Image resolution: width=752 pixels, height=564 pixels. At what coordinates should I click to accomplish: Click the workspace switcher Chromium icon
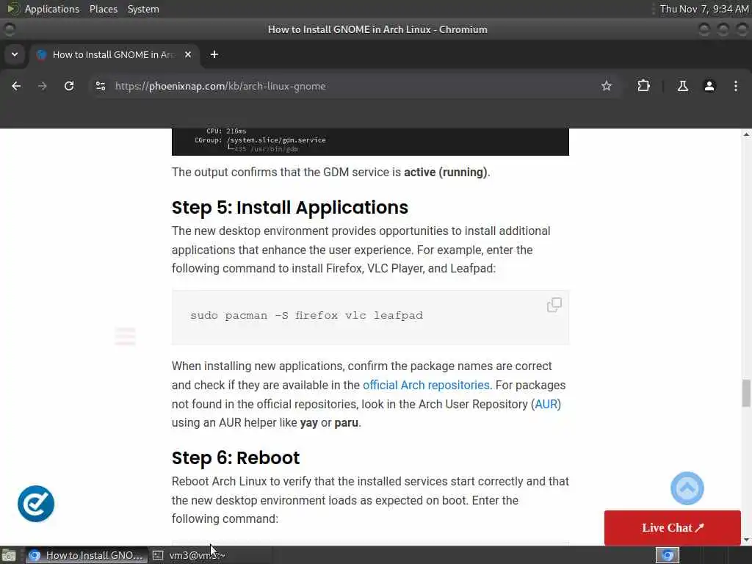click(x=668, y=555)
